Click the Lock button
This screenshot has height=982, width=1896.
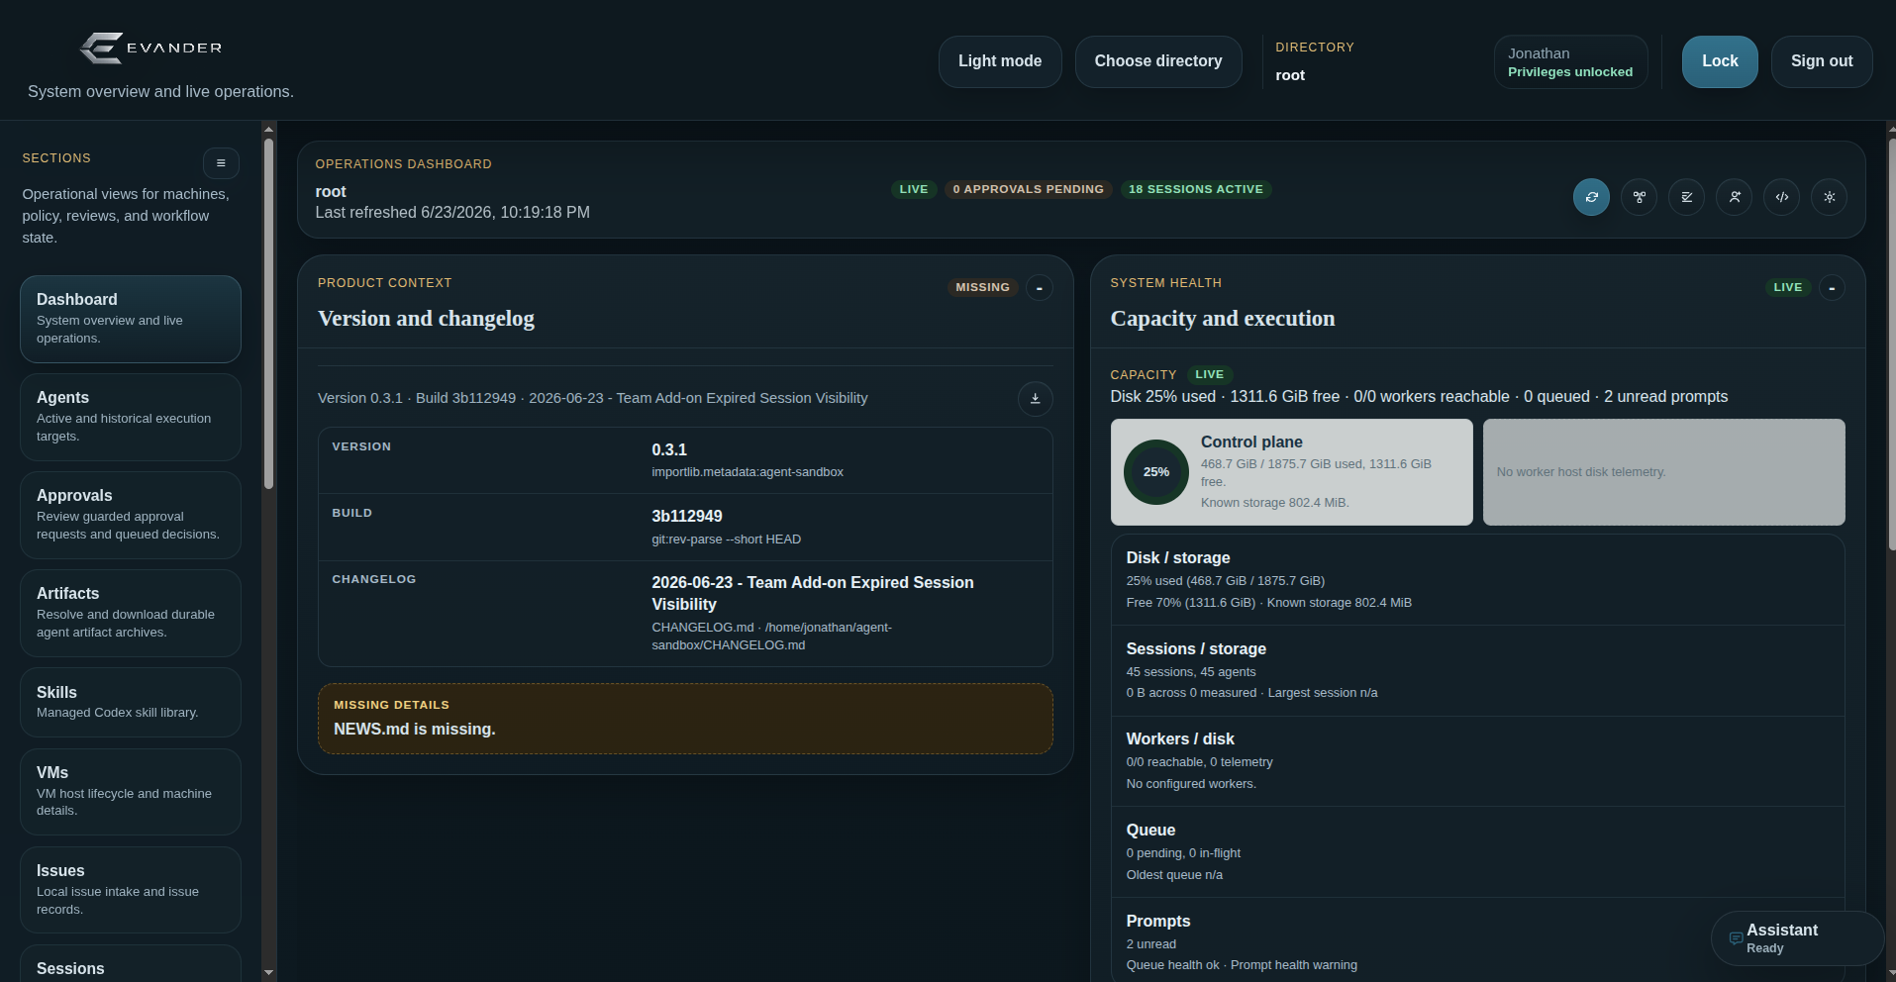coord(1720,61)
